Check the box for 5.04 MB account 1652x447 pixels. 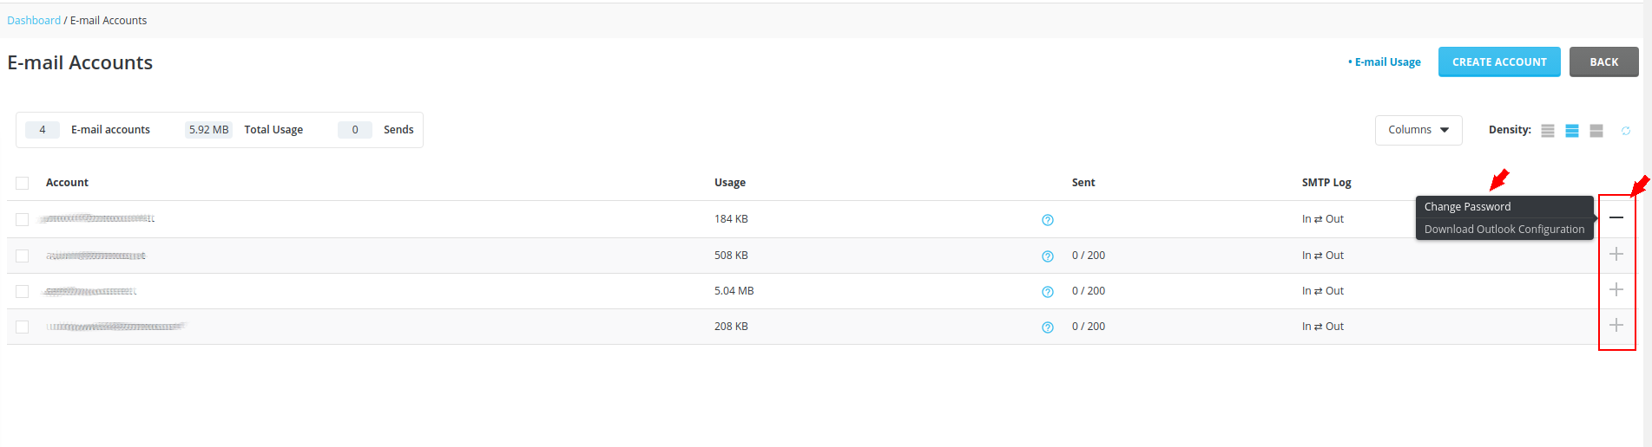(23, 291)
